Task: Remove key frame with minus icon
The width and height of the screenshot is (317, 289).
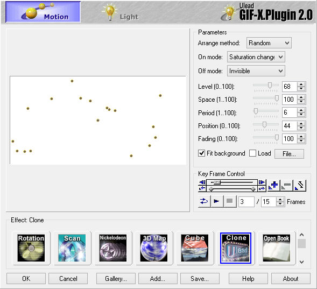Action: (x=286, y=185)
